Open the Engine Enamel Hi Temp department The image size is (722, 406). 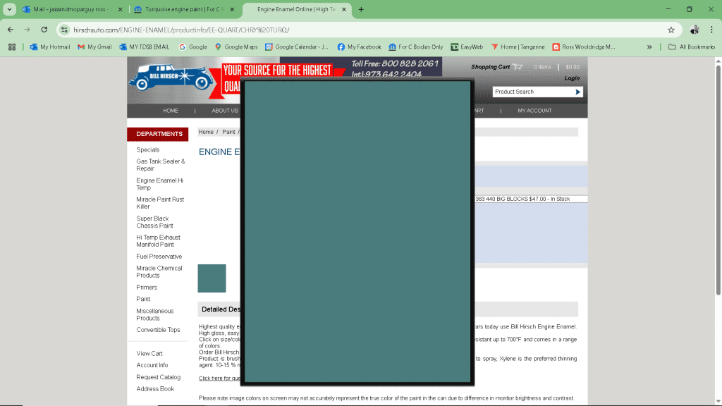[x=159, y=184]
